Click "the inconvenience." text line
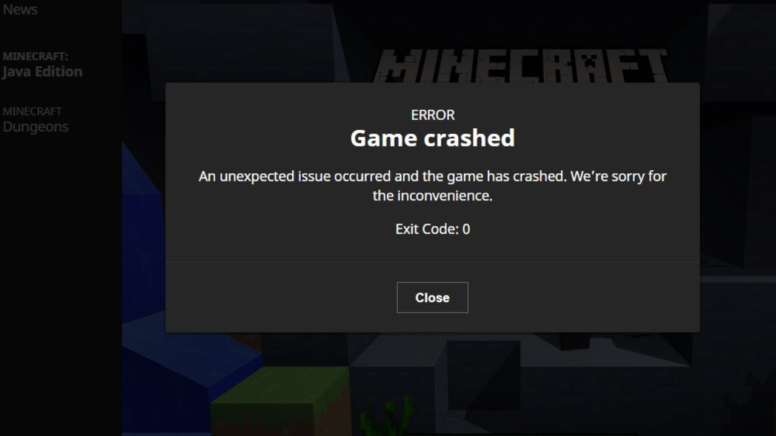The image size is (776, 436). 432,196
